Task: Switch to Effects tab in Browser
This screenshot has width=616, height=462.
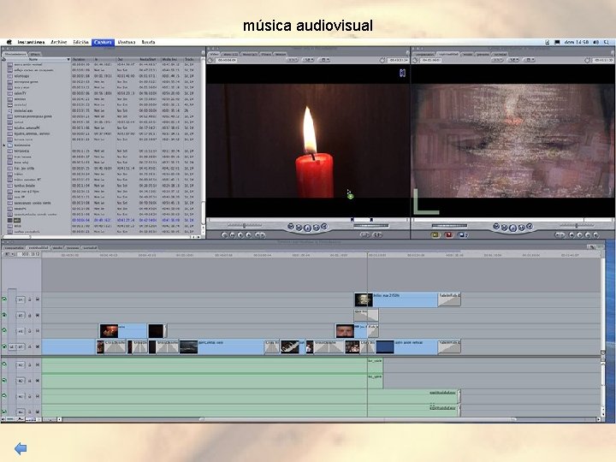Action: (35, 54)
